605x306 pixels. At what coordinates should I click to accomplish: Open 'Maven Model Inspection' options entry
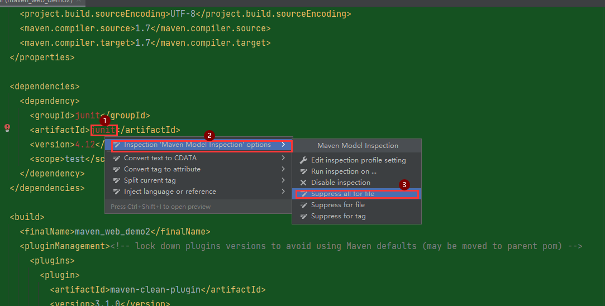(x=198, y=145)
